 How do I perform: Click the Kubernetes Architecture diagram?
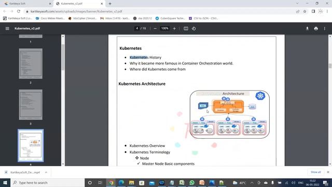click(230, 114)
